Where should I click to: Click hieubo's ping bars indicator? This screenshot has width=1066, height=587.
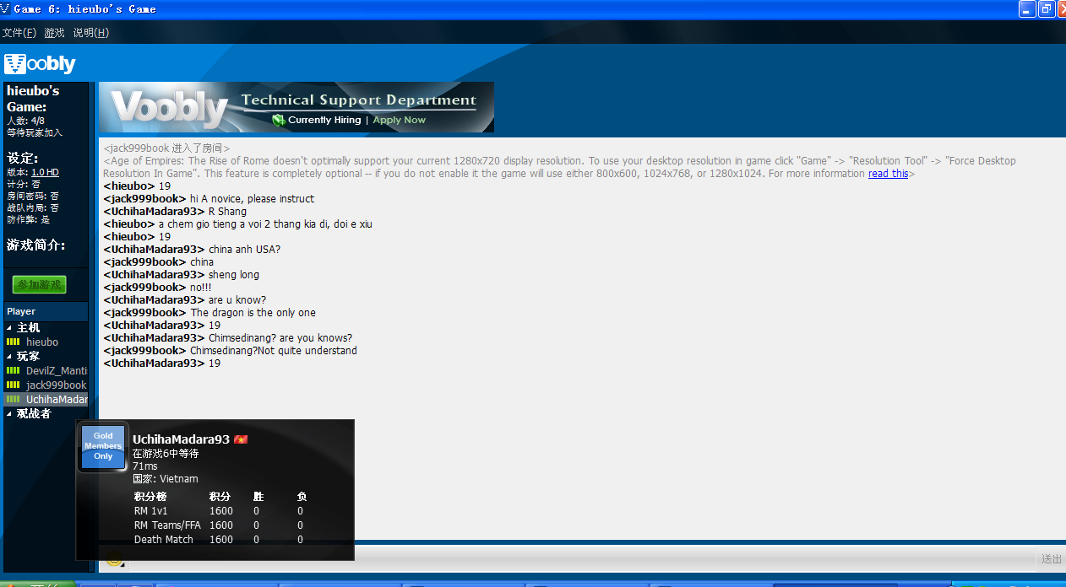pos(12,342)
